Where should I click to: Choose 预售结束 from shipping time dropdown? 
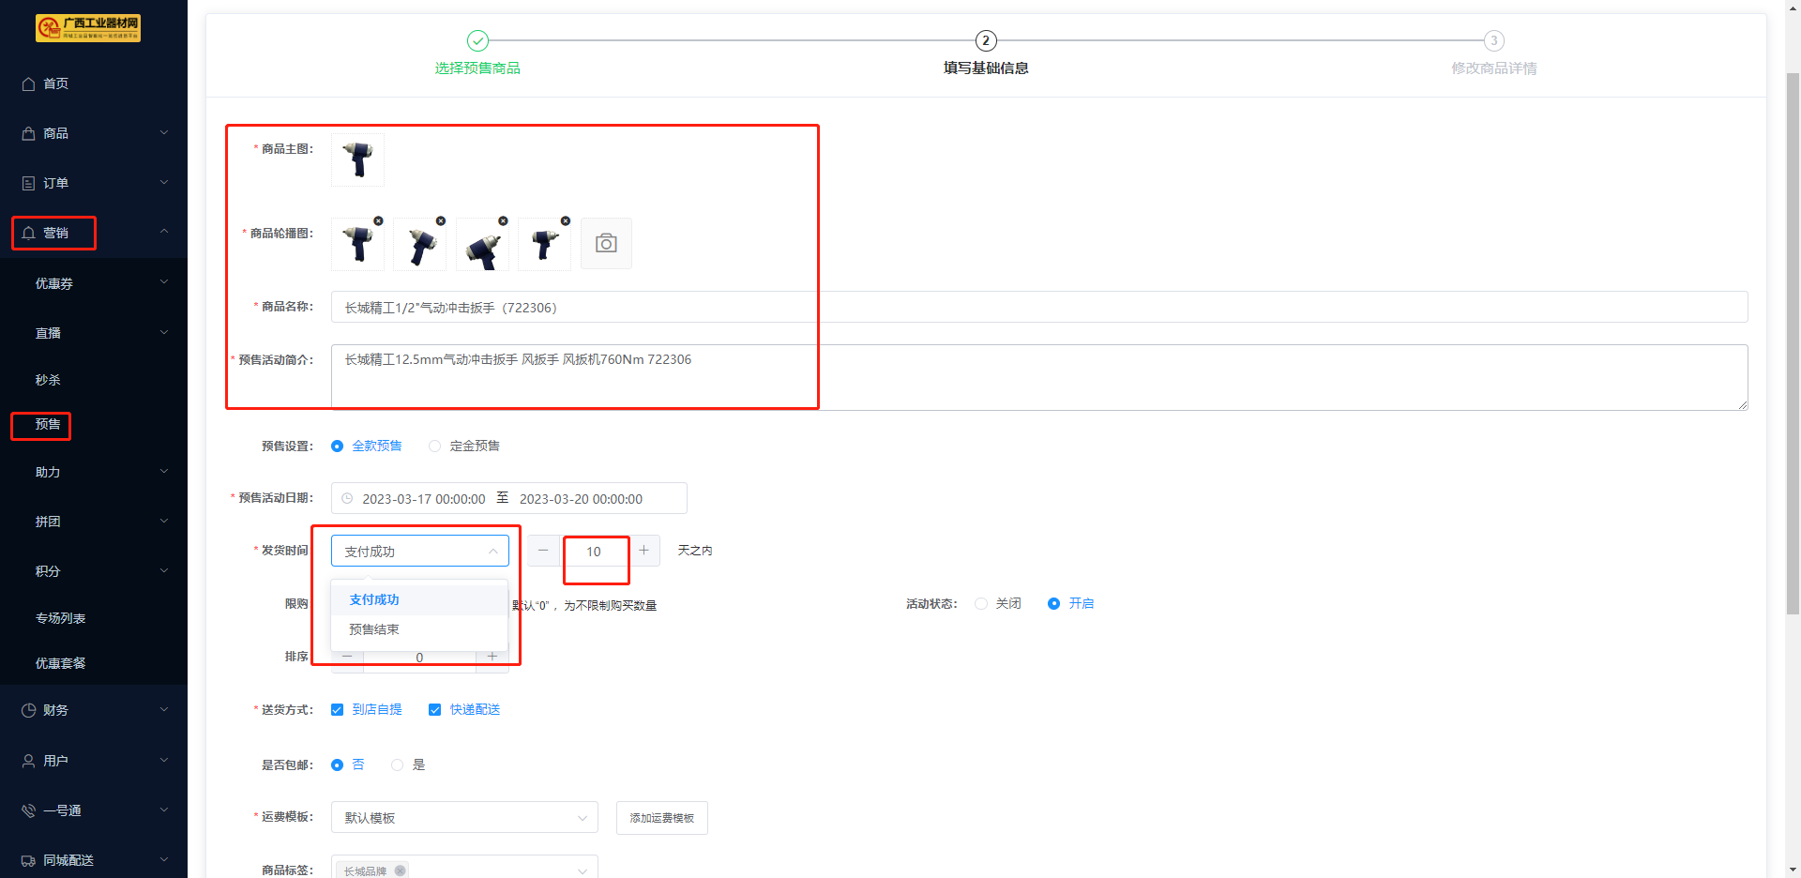[x=374, y=629]
